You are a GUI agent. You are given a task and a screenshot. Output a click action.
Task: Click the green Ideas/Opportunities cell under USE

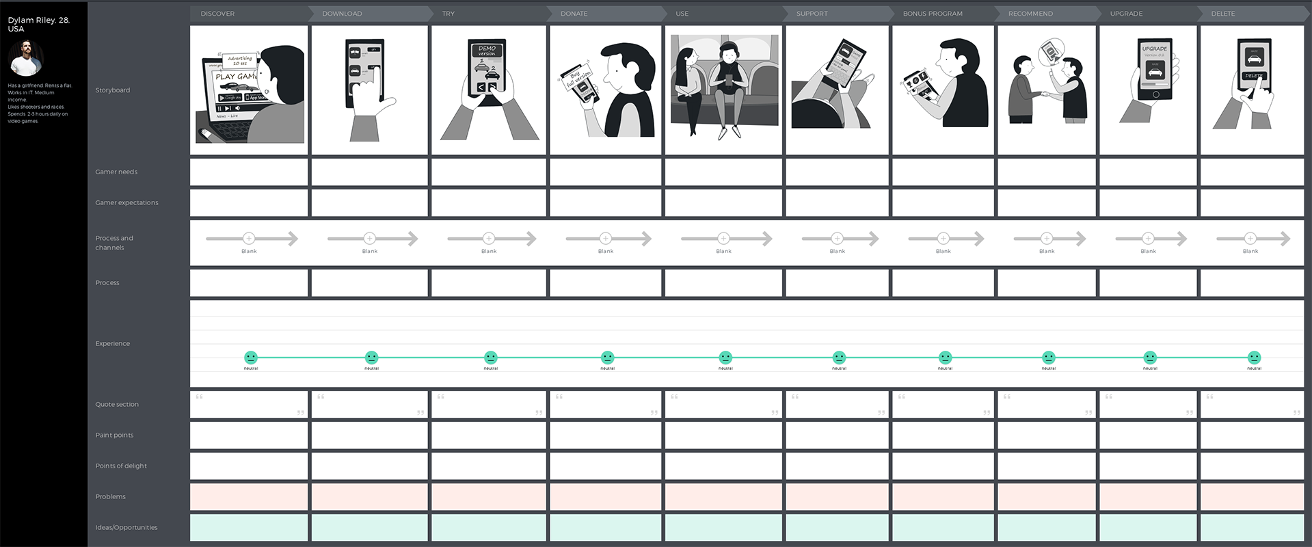point(723,527)
